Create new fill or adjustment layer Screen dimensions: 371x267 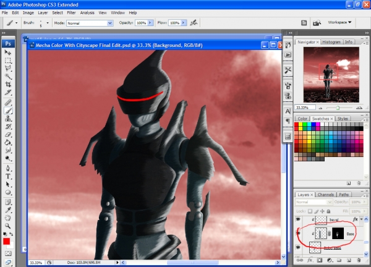pos(330,260)
